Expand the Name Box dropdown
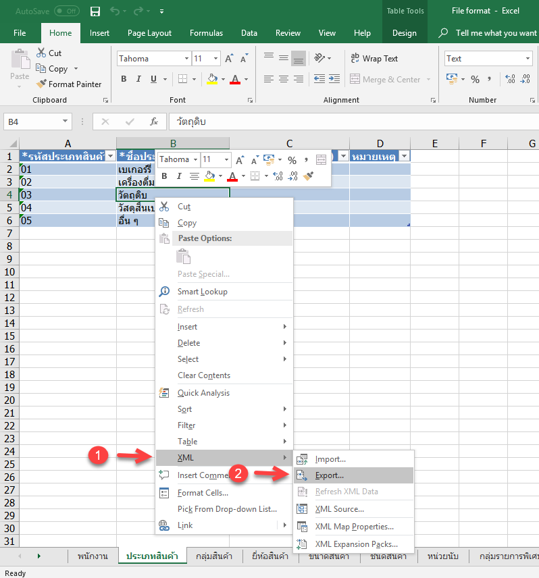 65,122
